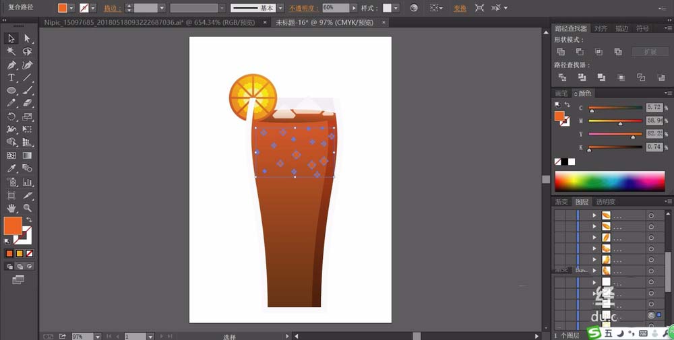Select the Type tool
674x340 pixels.
[x=11, y=77]
